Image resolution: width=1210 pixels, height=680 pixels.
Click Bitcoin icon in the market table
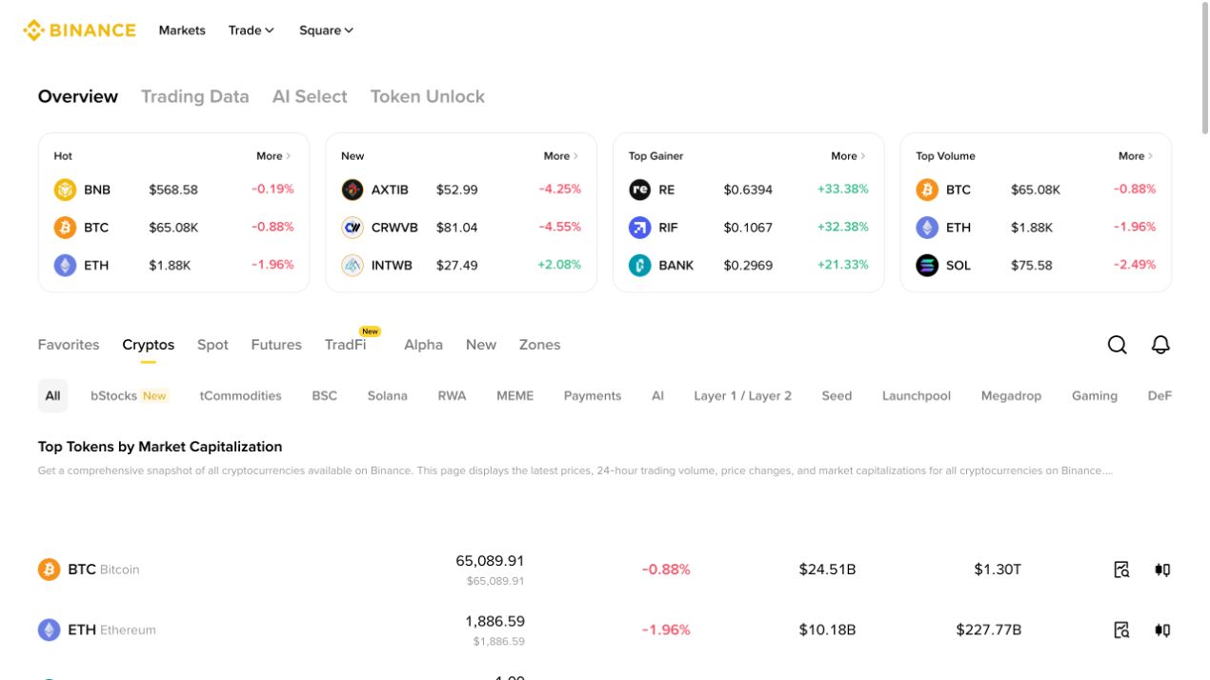pos(49,570)
